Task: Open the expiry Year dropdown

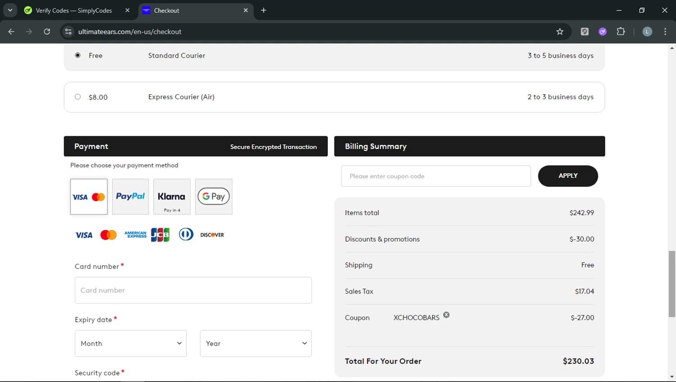Action: coord(256,344)
